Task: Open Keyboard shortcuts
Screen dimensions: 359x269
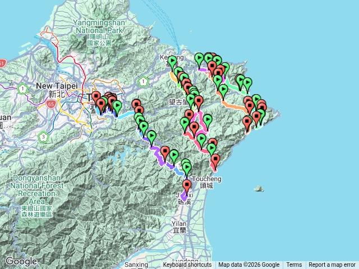Action: [187, 265]
